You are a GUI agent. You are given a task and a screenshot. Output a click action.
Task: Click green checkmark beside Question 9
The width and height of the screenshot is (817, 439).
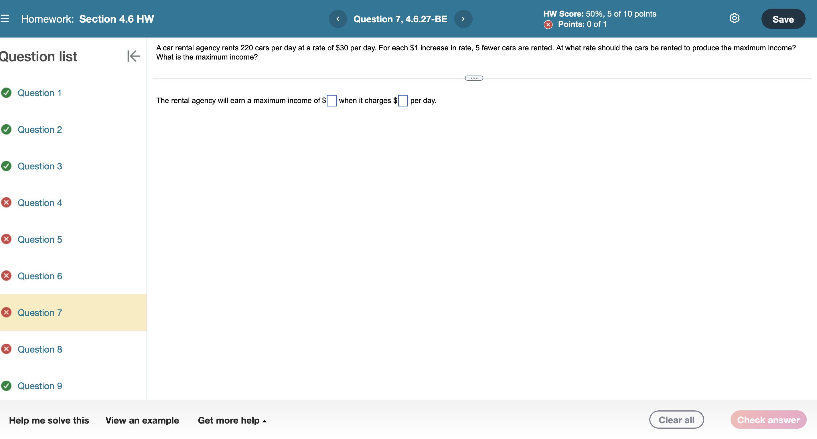pyautogui.click(x=6, y=386)
